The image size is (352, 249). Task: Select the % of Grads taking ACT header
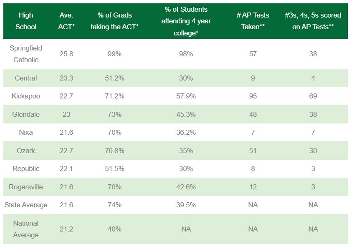click(114, 21)
